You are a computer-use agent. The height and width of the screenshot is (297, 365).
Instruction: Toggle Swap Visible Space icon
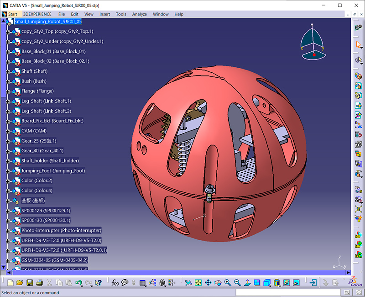[x=296, y=282]
